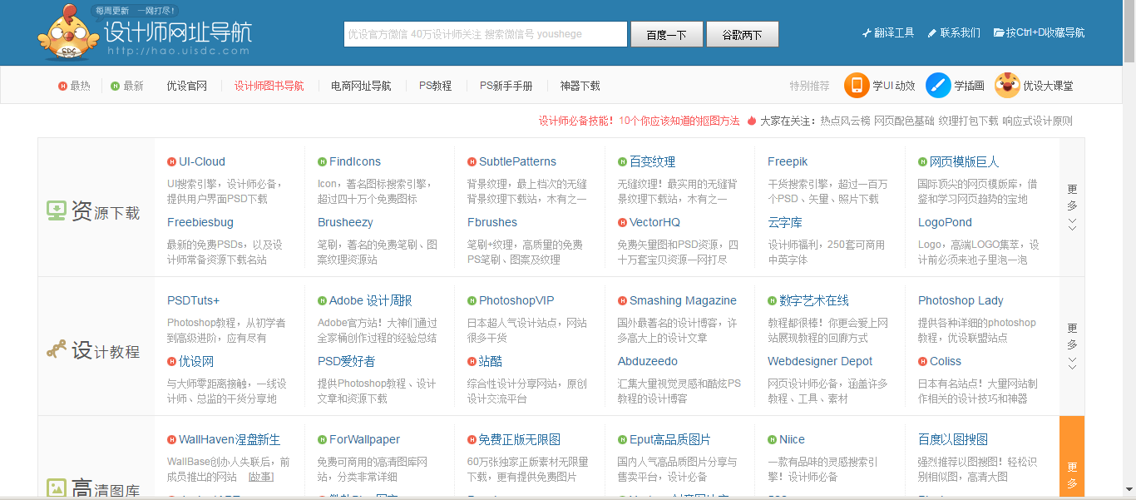Open the 数字艺术在线 link
This screenshot has height=500, width=1136.
point(813,300)
